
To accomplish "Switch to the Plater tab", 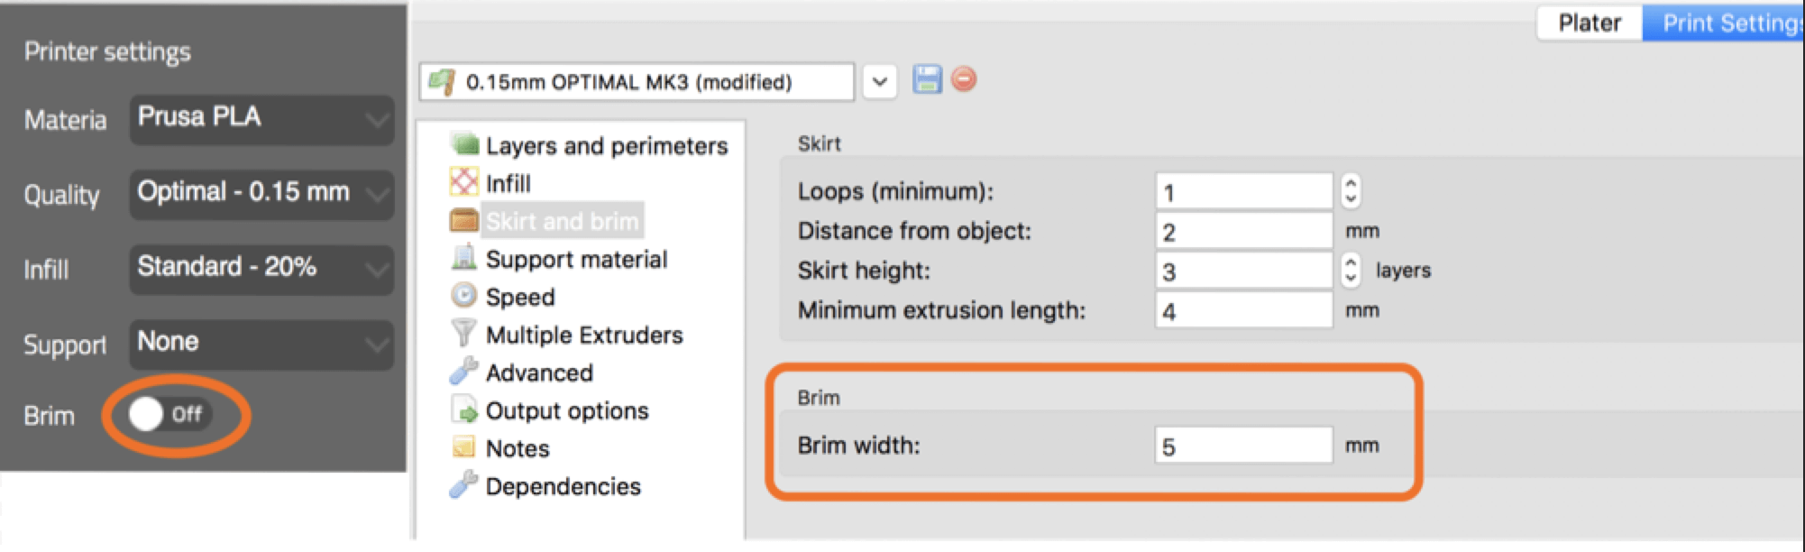I will click(1590, 23).
